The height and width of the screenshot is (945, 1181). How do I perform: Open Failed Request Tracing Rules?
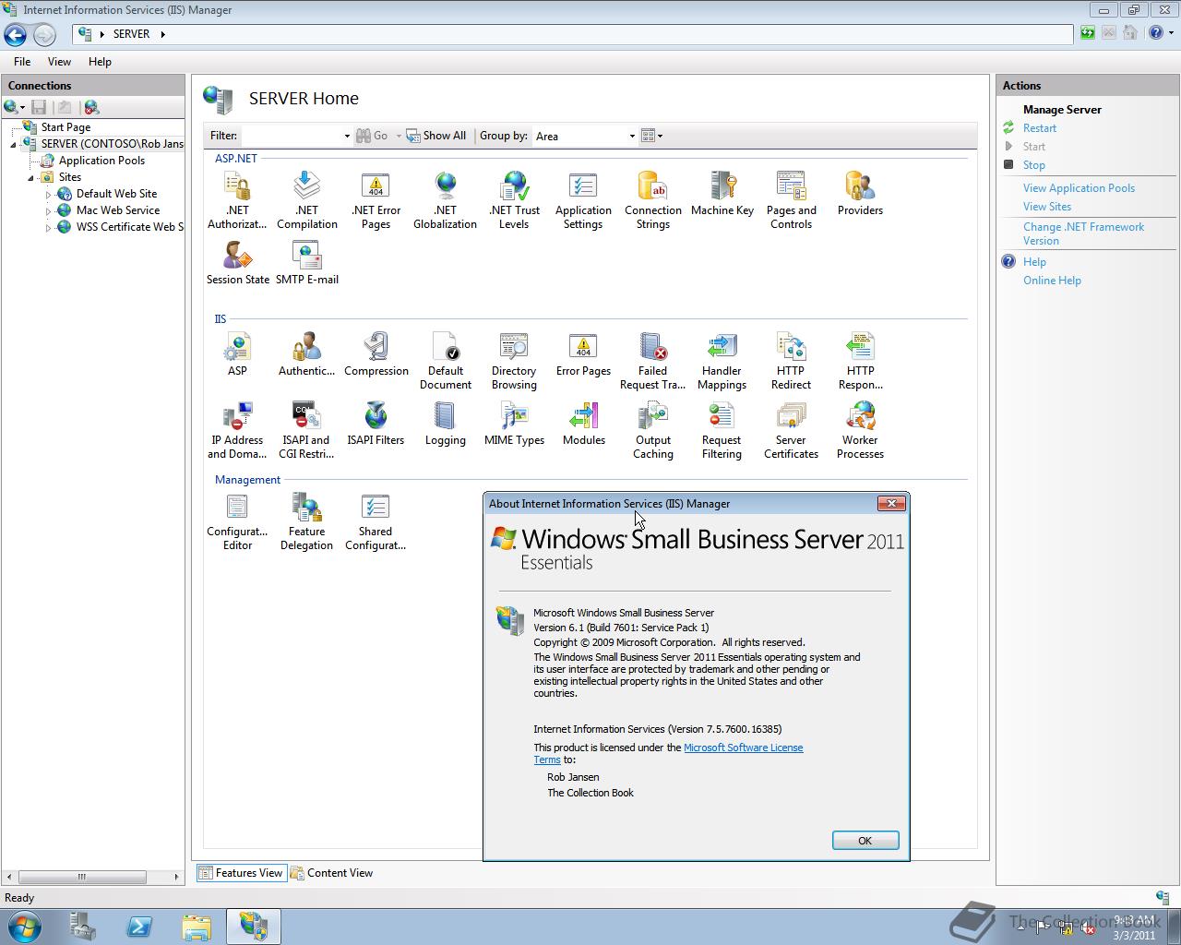click(652, 361)
